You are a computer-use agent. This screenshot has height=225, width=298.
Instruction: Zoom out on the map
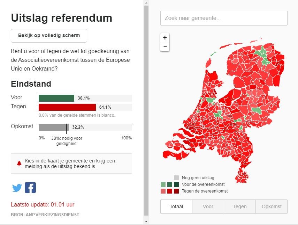(165, 47)
